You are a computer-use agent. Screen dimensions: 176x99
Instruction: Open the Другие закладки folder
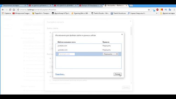[x=167, y=13]
